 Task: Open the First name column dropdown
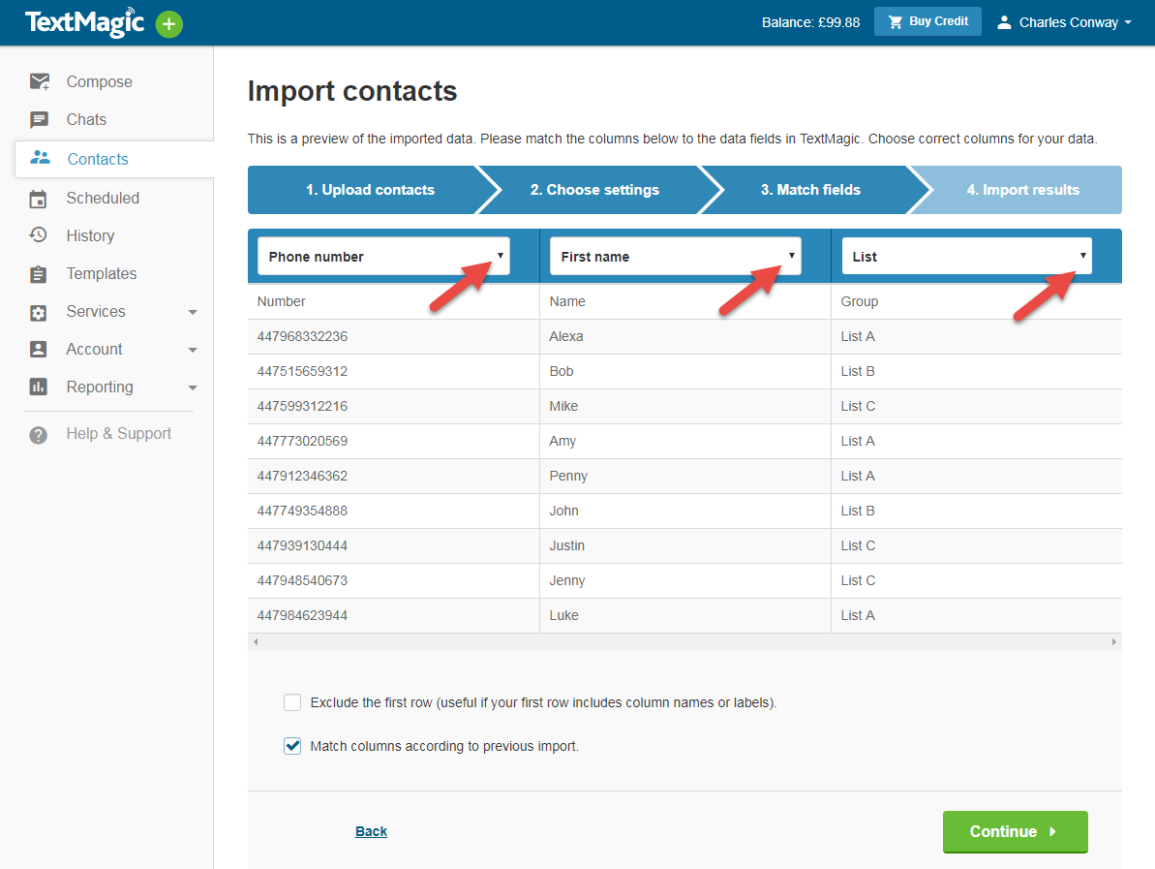tap(676, 257)
